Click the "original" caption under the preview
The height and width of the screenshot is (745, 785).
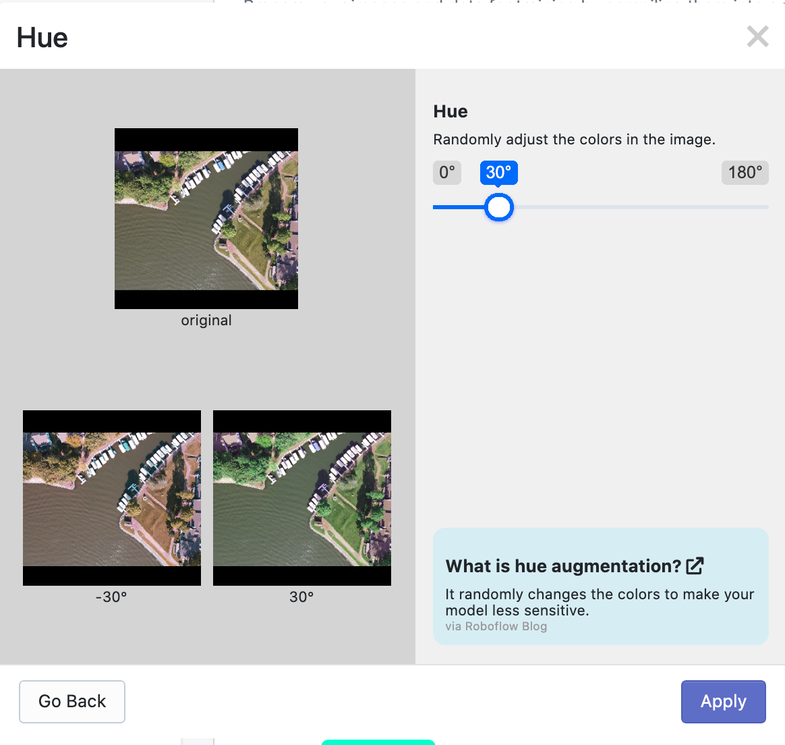206,320
